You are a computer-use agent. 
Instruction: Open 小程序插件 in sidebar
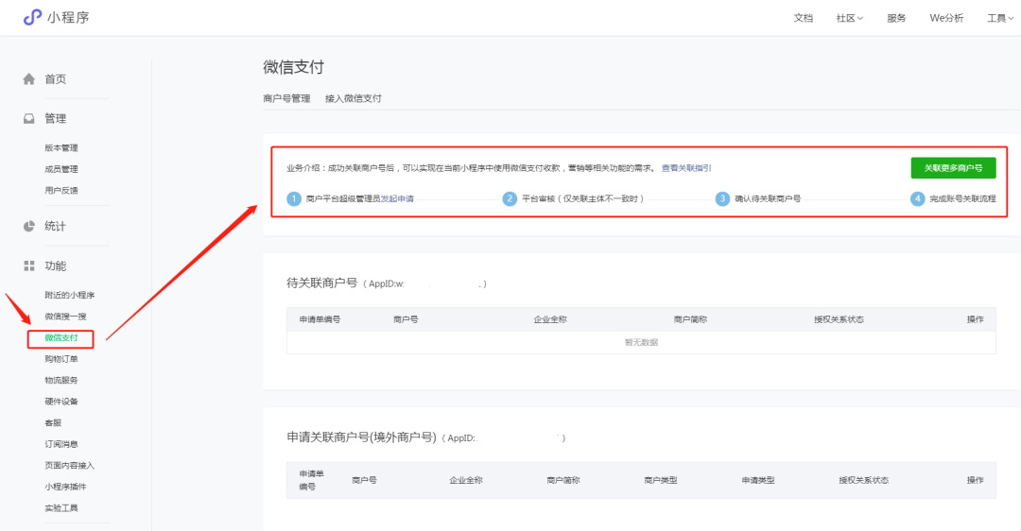65,487
